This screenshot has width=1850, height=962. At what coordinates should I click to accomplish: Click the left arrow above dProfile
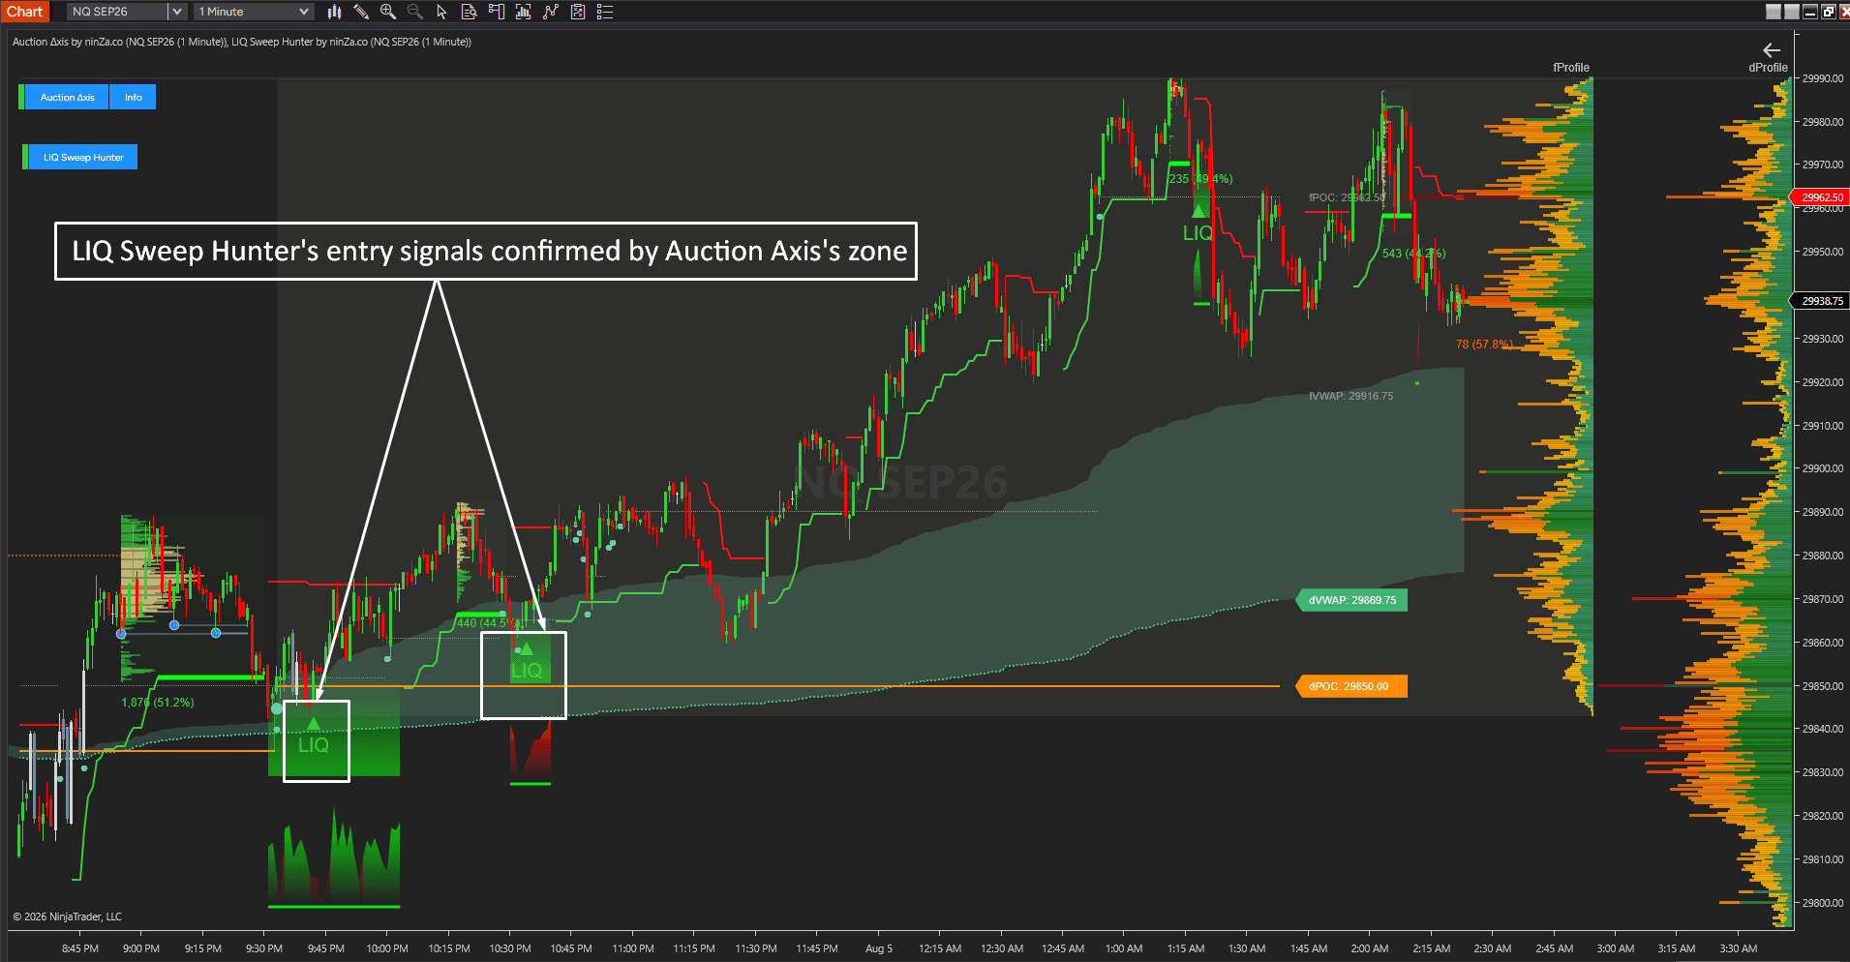[1772, 50]
